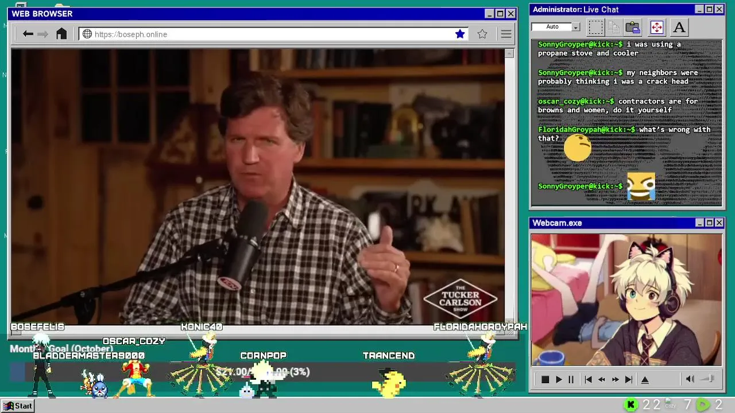The width and height of the screenshot is (735, 413).
Task: Click oscar_cozy's contractors chat message
Action: coord(618,106)
